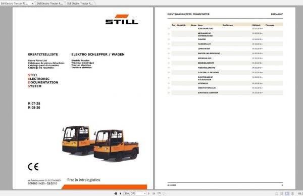Click the arrow icon beside ANZEIGEELEMENTE
303x196 pixels.
[x=169, y=68]
